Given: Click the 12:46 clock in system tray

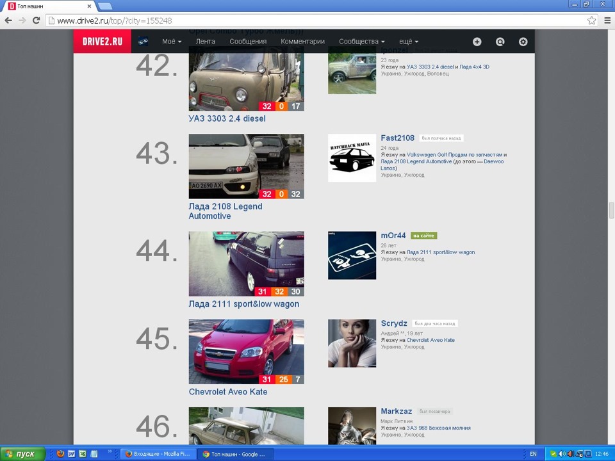Looking at the screenshot, I should pos(602,454).
